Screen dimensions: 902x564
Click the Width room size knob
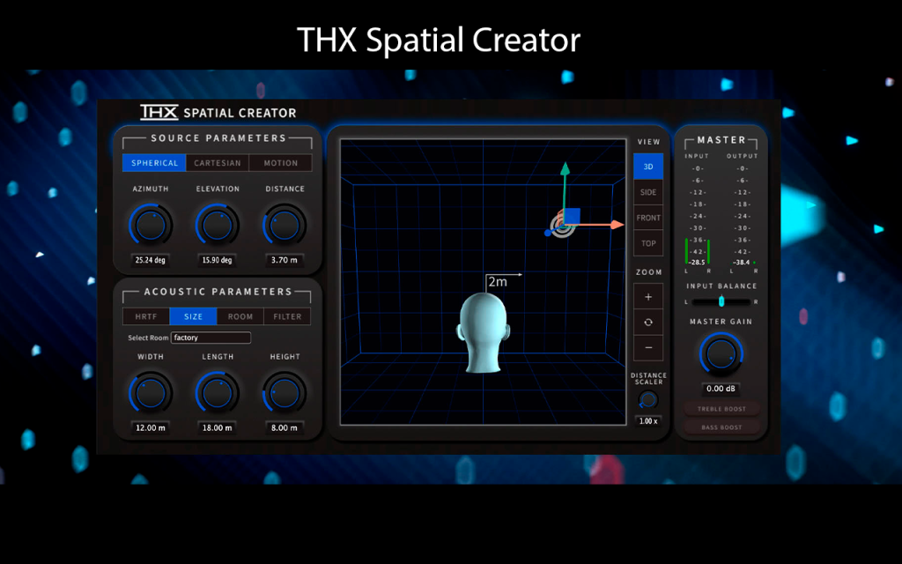click(x=151, y=393)
